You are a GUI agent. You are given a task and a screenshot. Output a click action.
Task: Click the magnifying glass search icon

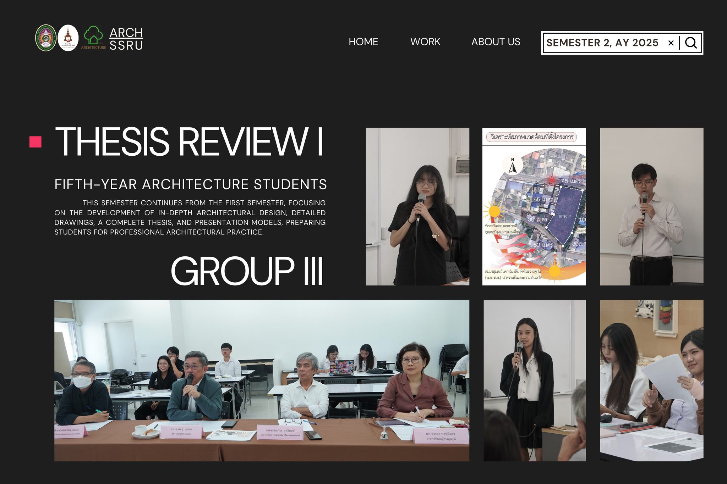[x=691, y=43]
